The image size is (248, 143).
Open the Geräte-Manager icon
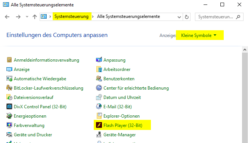pyautogui.click(x=99, y=135)
